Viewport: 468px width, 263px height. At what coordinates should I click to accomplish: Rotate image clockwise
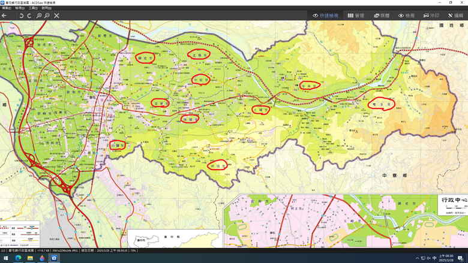[29, 16]
